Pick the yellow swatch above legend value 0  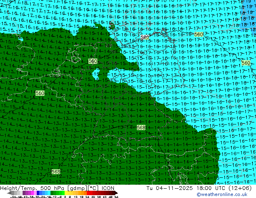click(66, 193)
